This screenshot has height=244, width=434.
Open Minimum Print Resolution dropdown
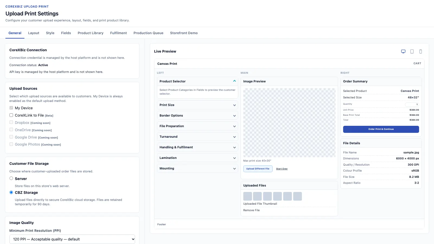72,239
